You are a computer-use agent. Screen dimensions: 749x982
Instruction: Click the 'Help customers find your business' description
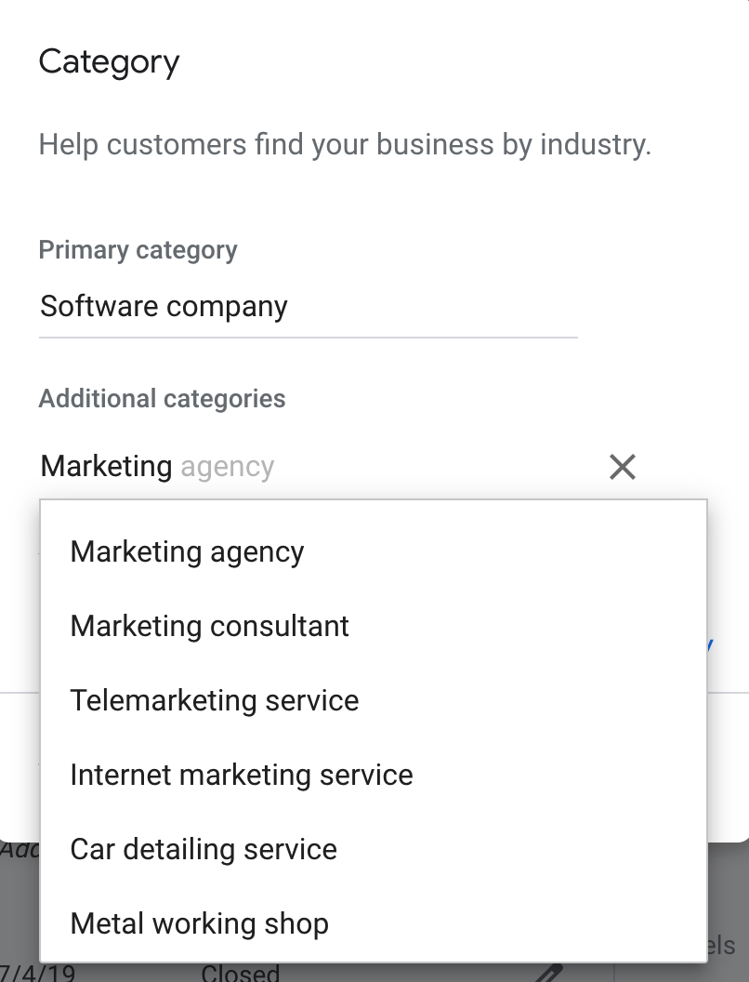coord(345,145)
